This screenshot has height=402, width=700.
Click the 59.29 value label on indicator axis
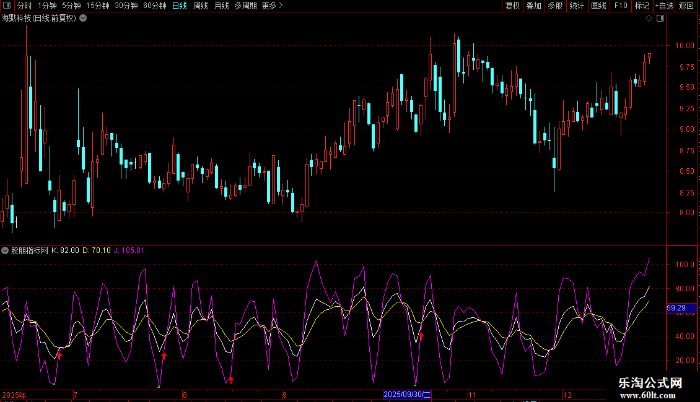pyautogui.click(x=676, y=308)
